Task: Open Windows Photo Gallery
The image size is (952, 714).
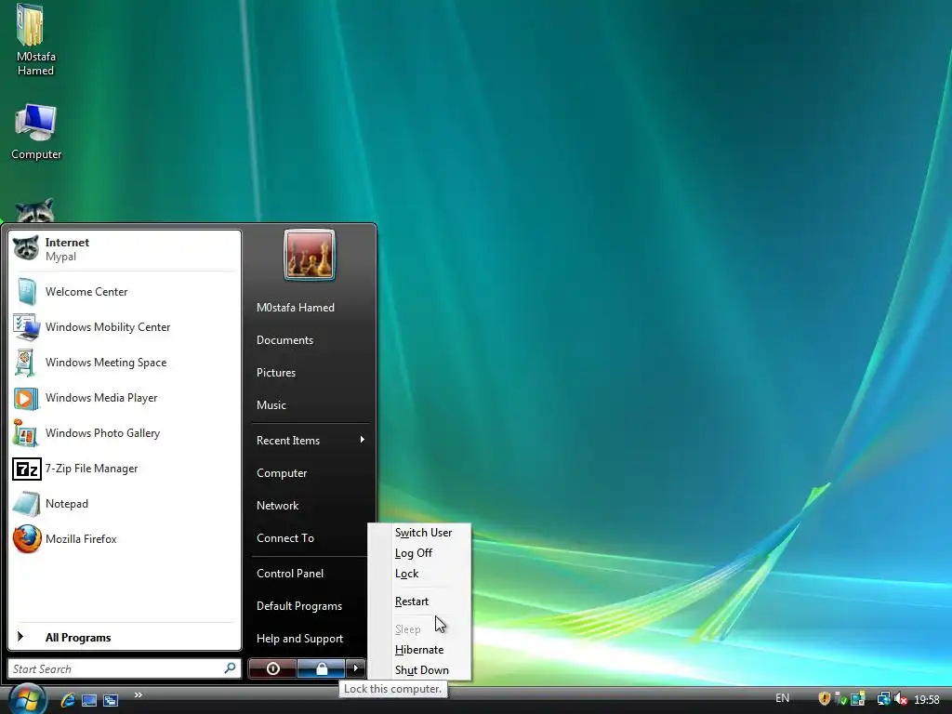Action: click(x=125, y=433)
